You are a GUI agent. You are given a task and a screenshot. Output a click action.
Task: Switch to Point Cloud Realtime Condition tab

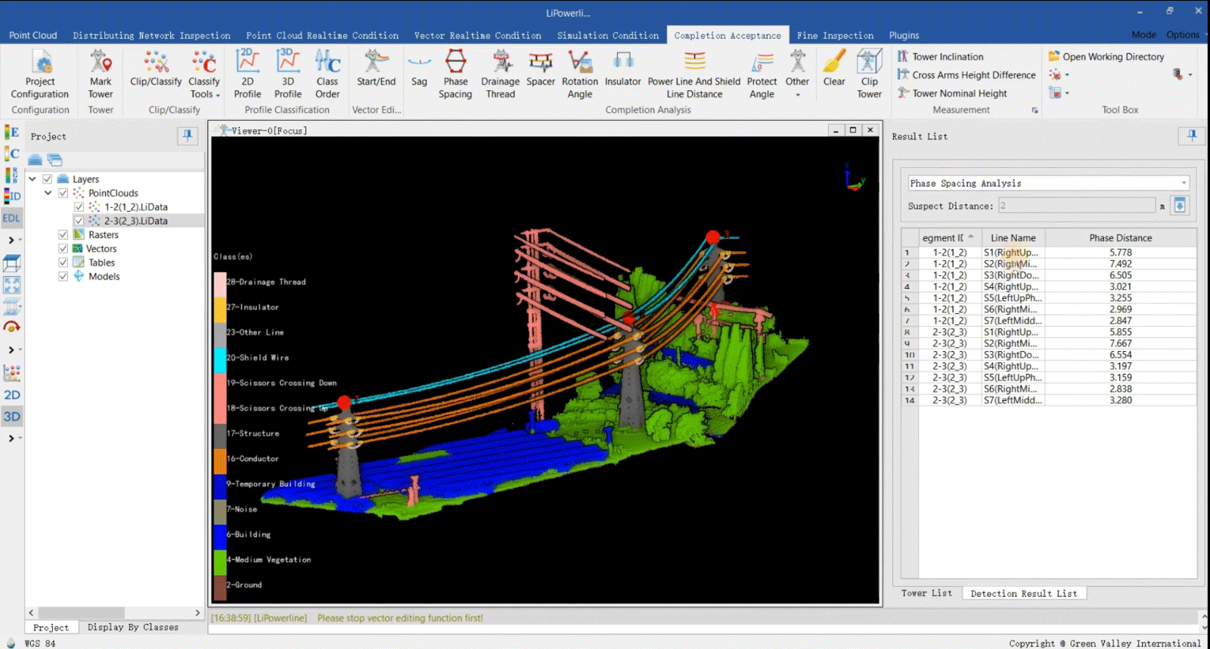coord(322,36)
